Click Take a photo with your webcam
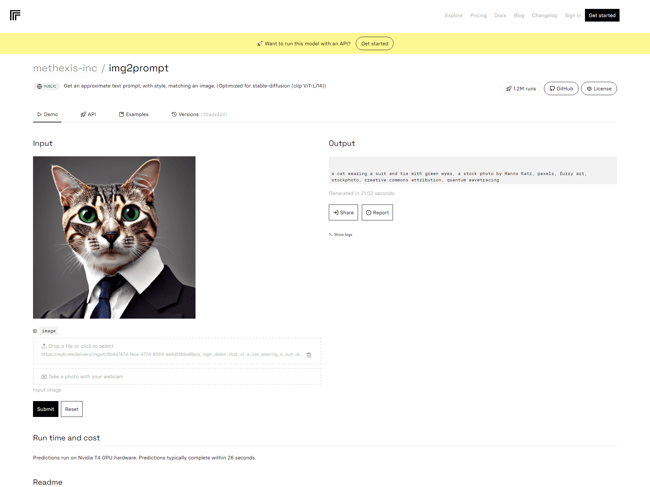 177,376
